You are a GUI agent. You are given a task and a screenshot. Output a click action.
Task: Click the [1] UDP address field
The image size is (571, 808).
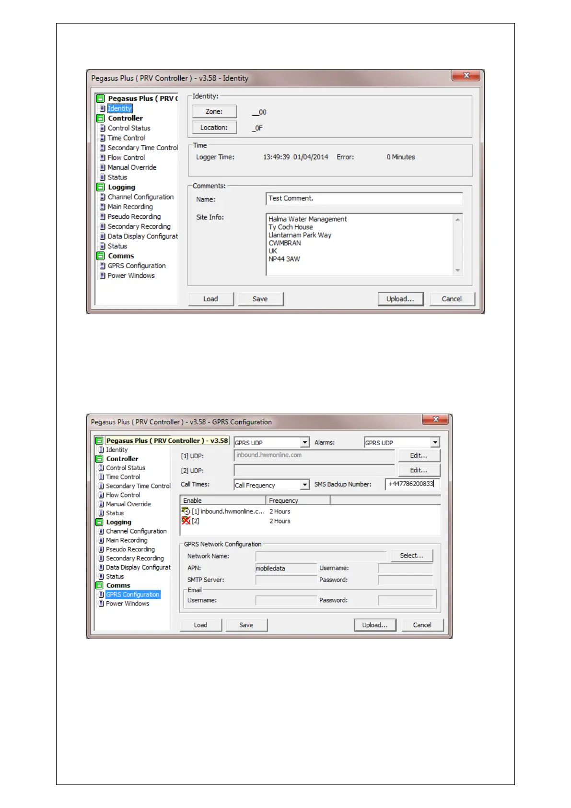tap(315, 455)
